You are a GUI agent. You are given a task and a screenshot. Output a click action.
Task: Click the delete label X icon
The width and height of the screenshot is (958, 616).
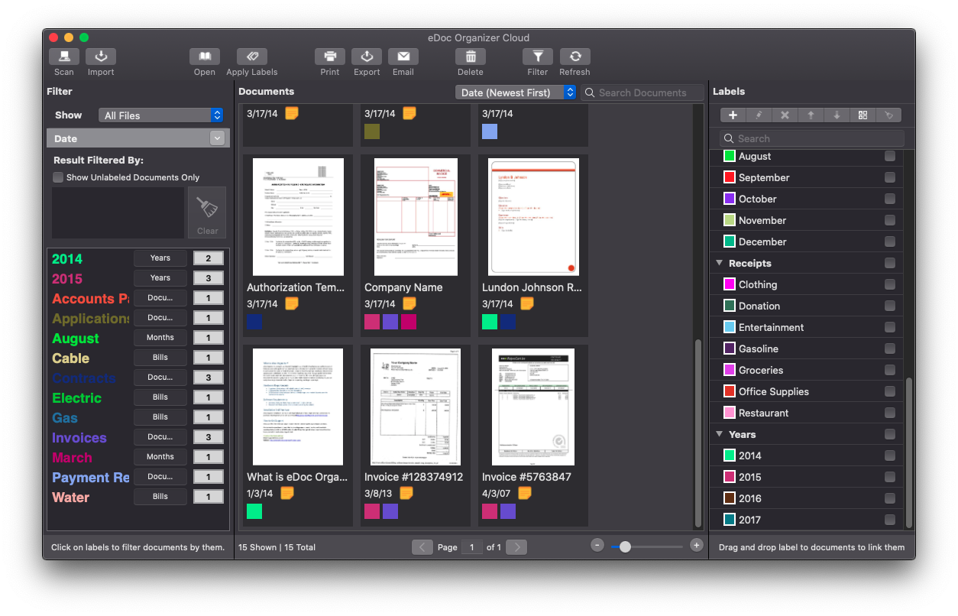tap(784, 115)
